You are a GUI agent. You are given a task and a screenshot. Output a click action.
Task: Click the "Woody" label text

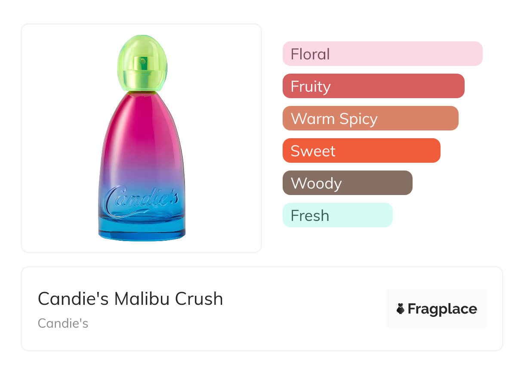[316, 183]
